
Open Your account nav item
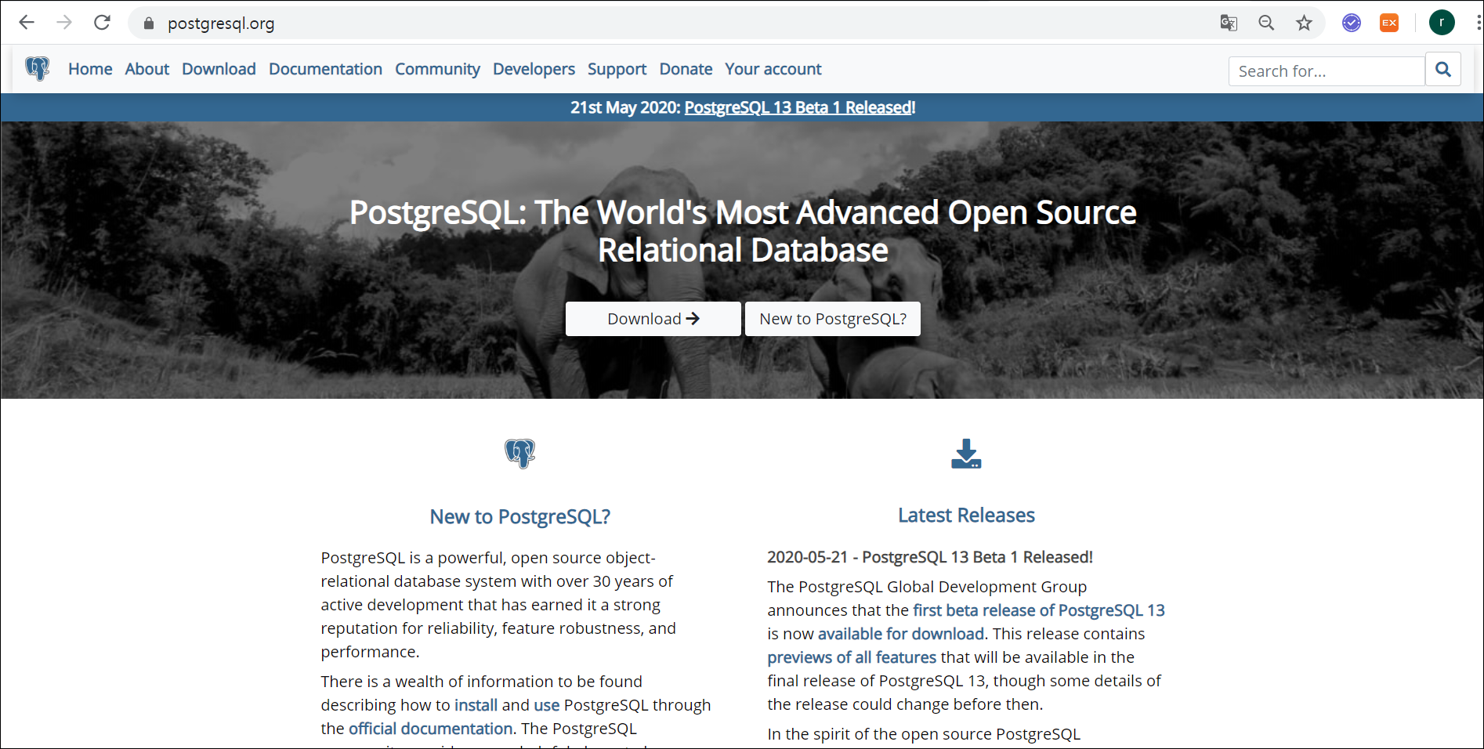coord(773,69)
